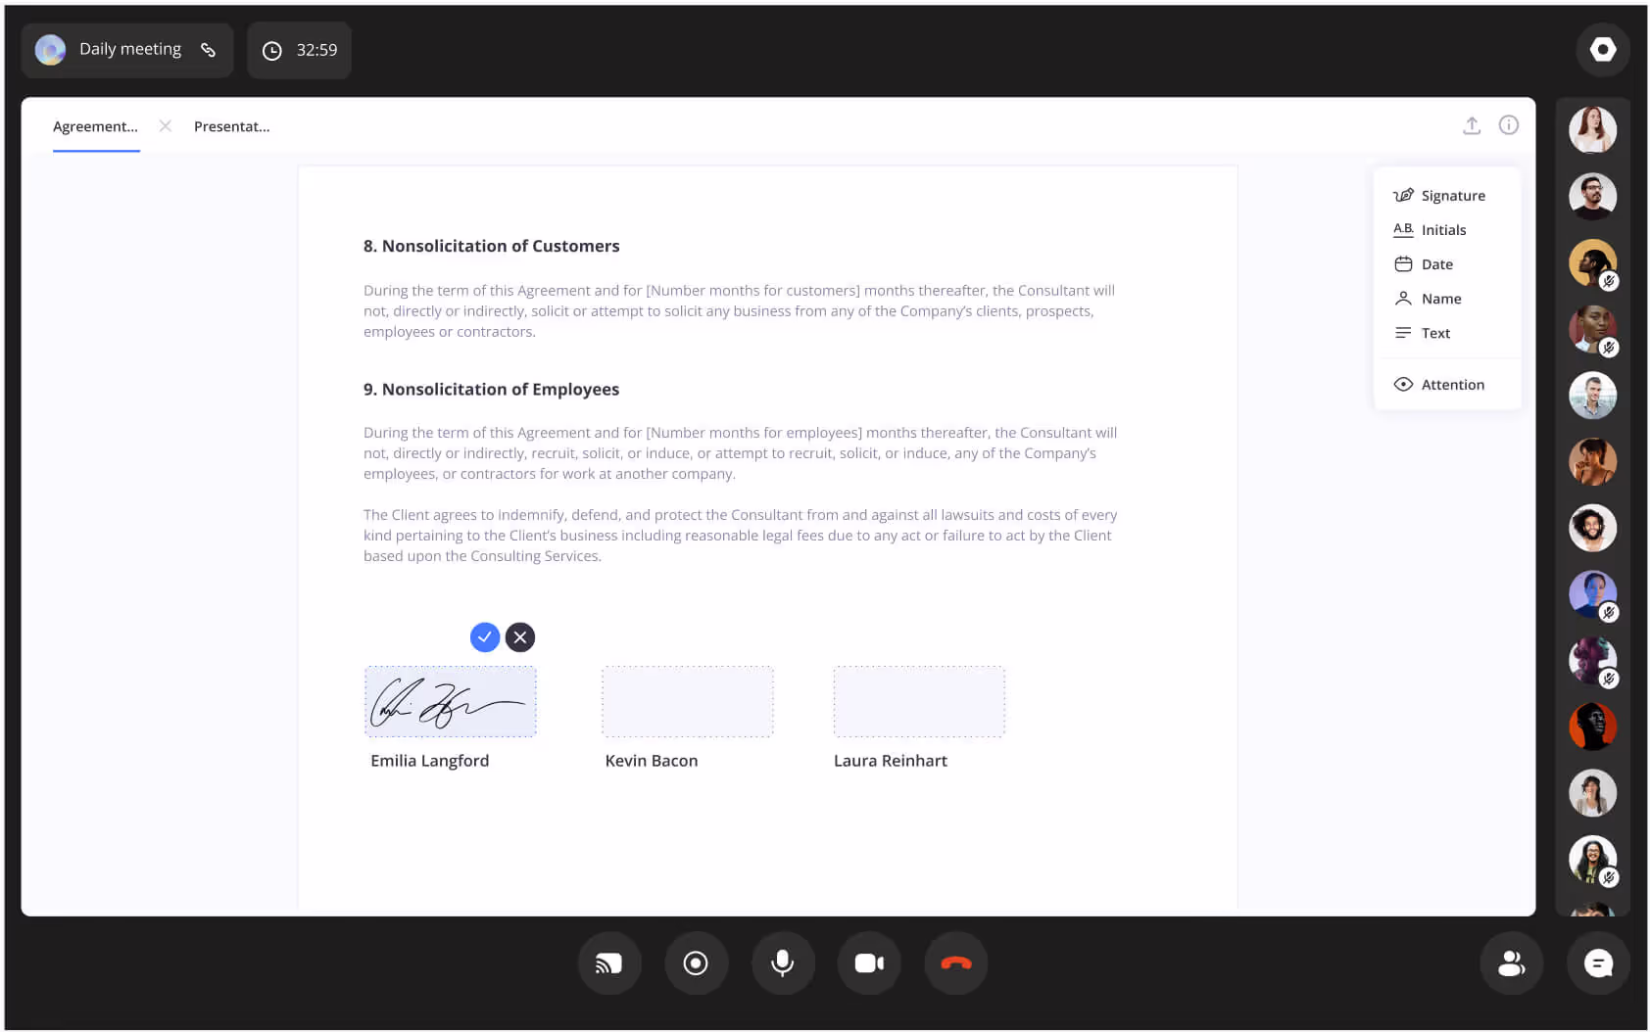The image size is (1650, 1032).
Task: Toggle the microphone mute button
Action: (783, 963)
